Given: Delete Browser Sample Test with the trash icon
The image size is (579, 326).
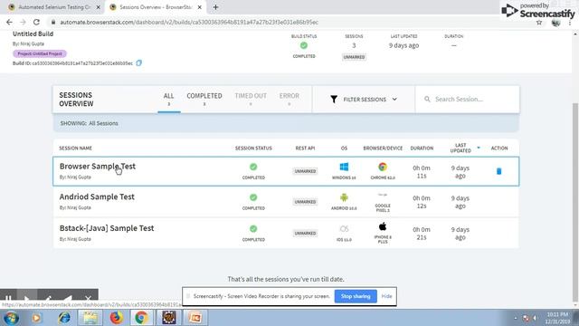Looking at the screenshot, I should tap(498, 171).
